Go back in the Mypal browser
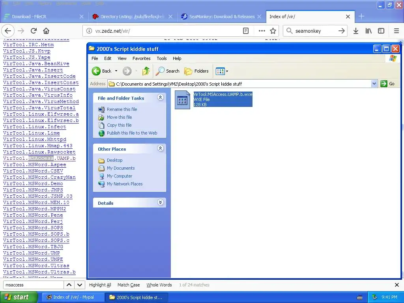The height and width of the screenshot is (303, 404). tap(8, 31)
